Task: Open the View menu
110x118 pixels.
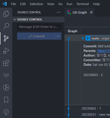Action: (51, 4)
